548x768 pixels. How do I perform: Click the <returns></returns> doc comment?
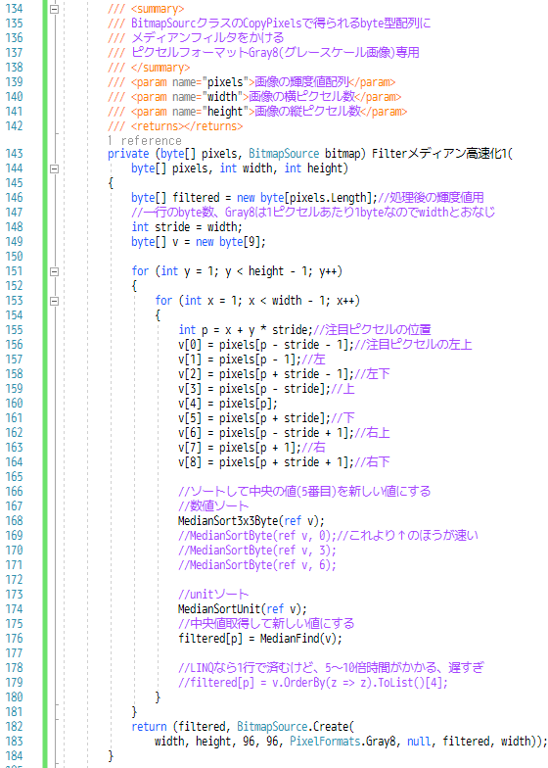coord(175,125)
